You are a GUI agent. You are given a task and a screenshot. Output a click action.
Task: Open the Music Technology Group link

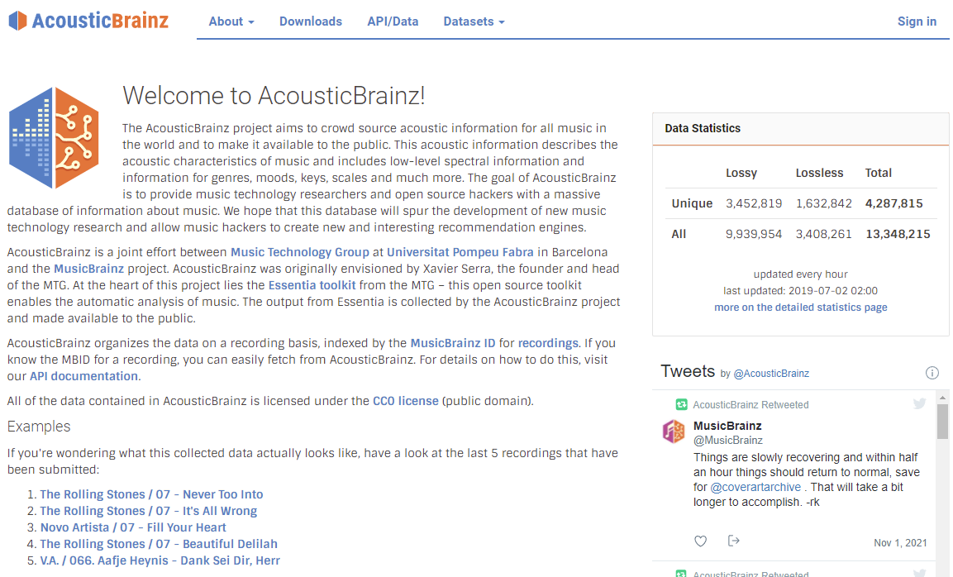tap(300, 252)
